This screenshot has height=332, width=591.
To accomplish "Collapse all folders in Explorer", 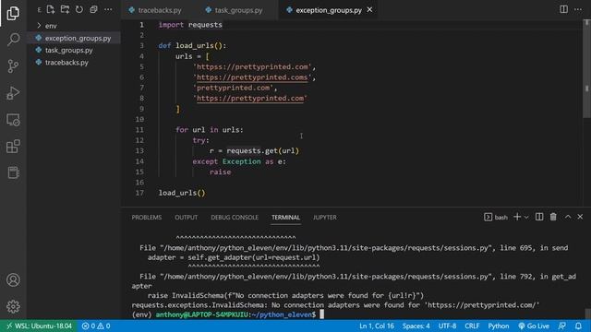I will tap(93, 9).
